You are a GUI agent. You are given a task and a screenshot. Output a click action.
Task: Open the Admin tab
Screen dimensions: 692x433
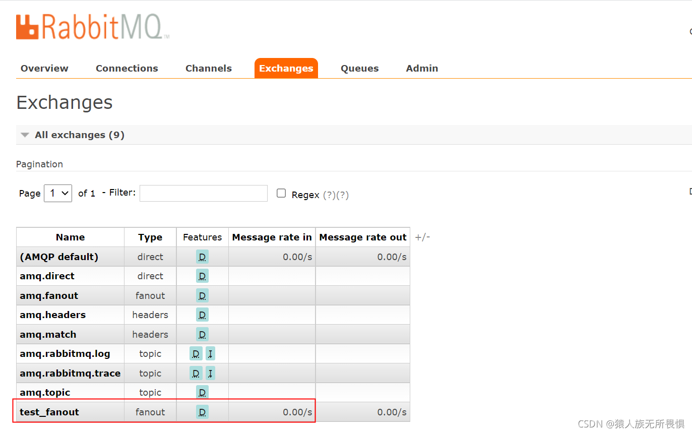click(422, 69)
